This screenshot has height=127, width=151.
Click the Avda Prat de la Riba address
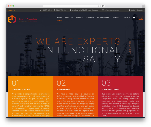pyautogui.click(x=85, y=10)
